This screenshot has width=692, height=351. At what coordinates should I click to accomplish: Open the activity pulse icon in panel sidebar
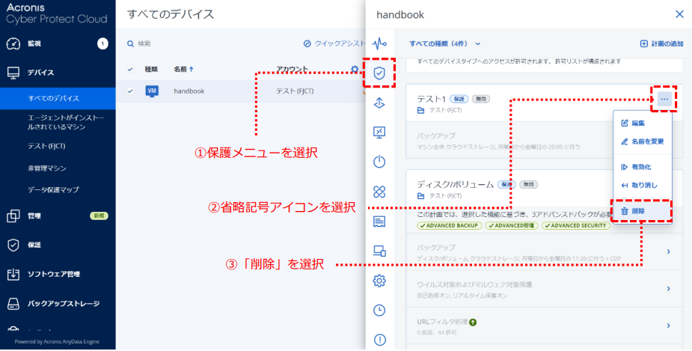[379, 43]
